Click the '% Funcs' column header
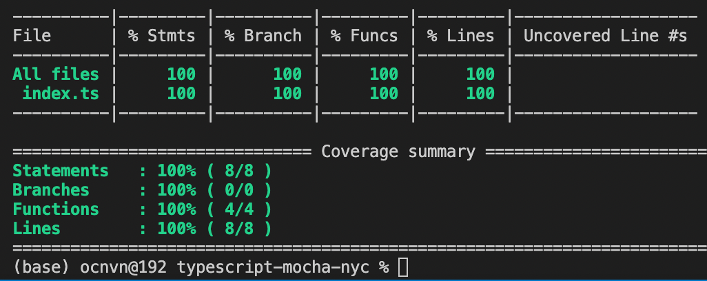 (x=365, y=36)
